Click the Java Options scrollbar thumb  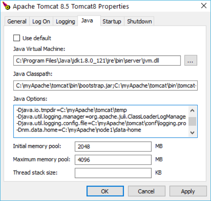[192, 121]
